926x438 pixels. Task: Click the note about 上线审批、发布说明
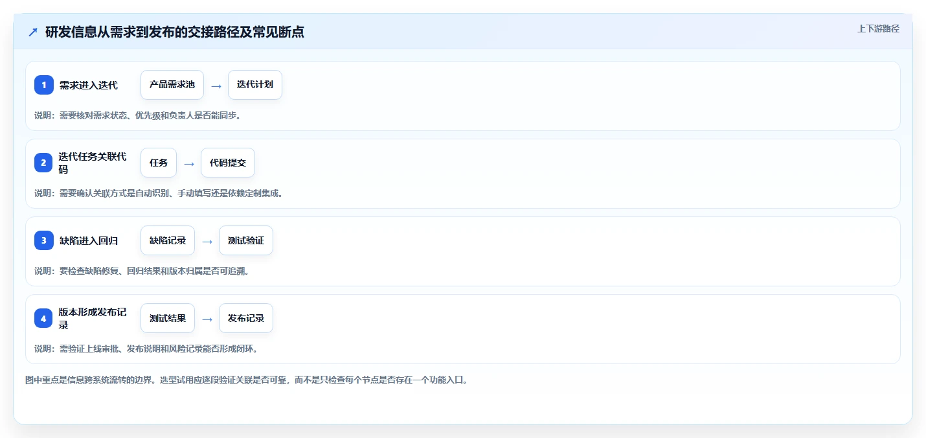(146, 349)
